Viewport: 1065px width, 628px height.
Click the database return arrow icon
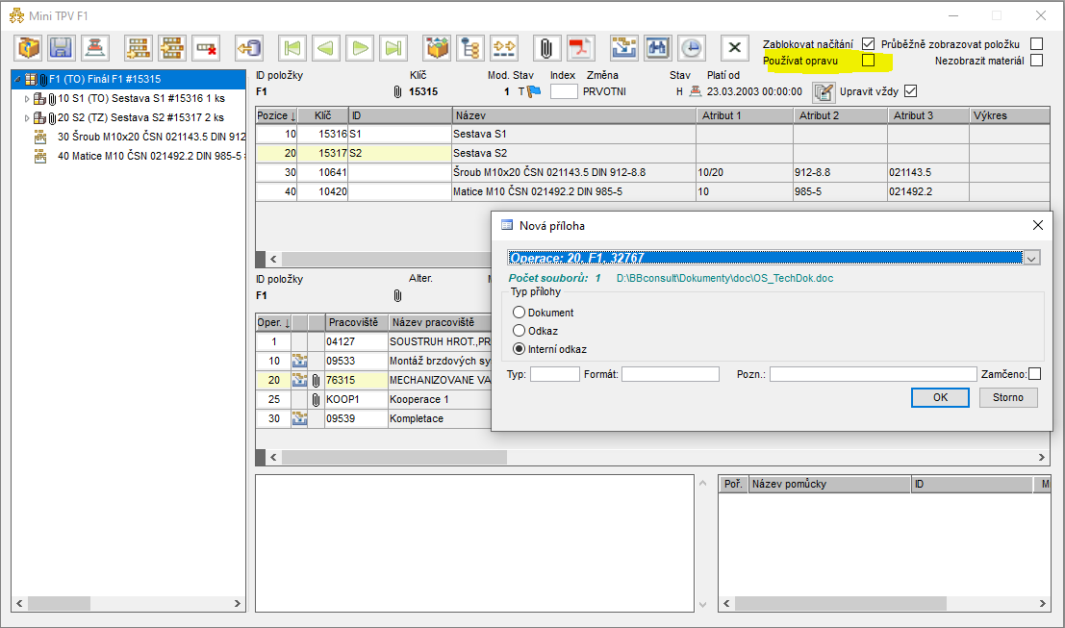click(x=248, y=48)
